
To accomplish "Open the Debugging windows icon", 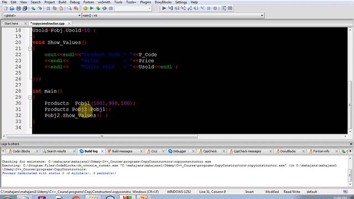I will 223,8.
